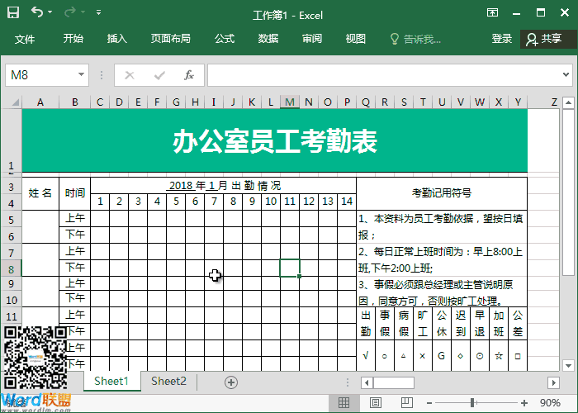Expand the Name Box dropdown arrow

(x=81, y=75)
